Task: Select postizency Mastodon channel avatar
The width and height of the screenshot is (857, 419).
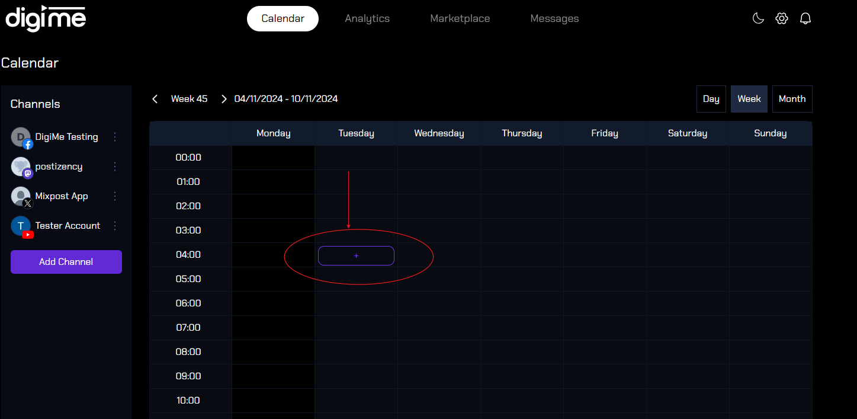Action: 21,167
